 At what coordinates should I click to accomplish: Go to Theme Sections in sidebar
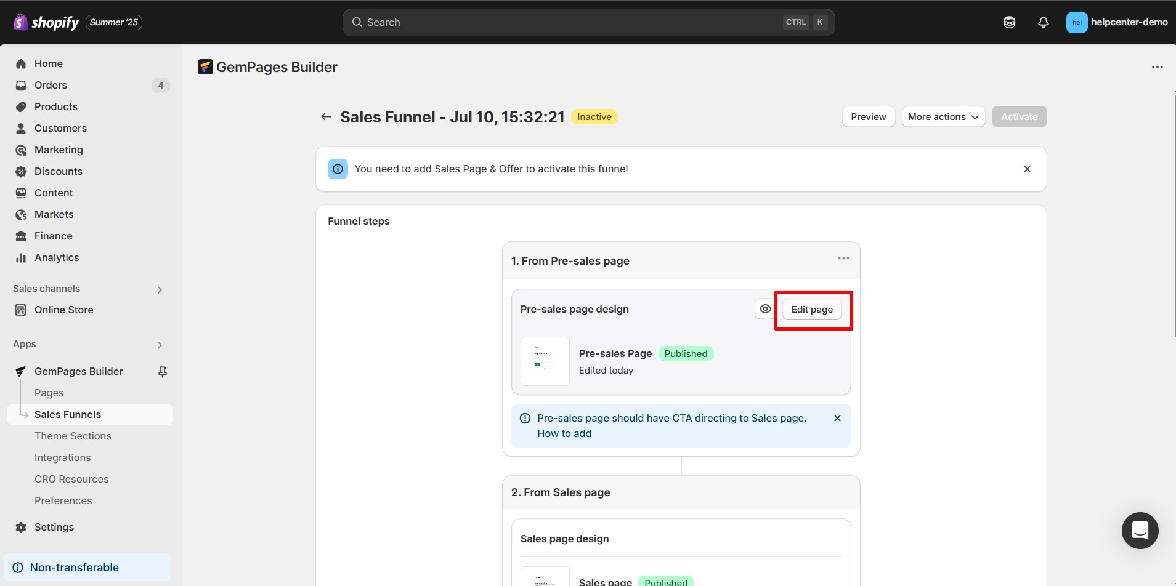[73, 436]
